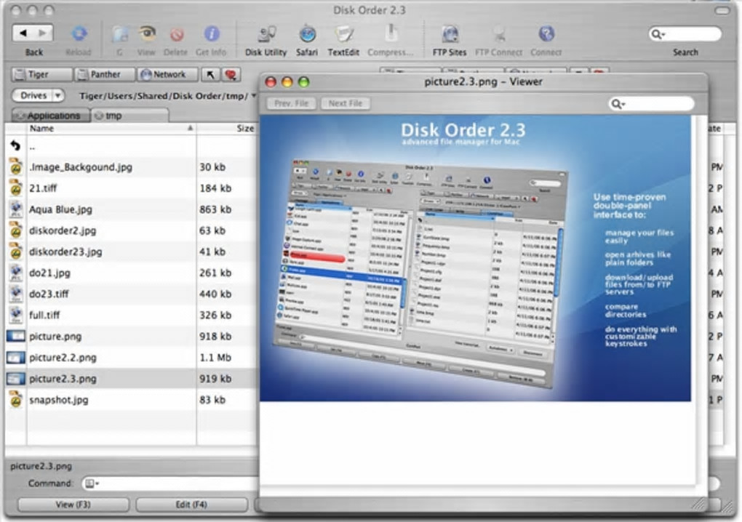Click the arrow-cursor icon button beside Network
Screen dimensions: 742x522
[x=210, y=74]
